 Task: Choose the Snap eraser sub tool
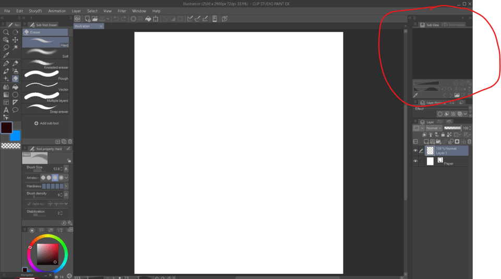pyautogui.click(x=45, y=108)
